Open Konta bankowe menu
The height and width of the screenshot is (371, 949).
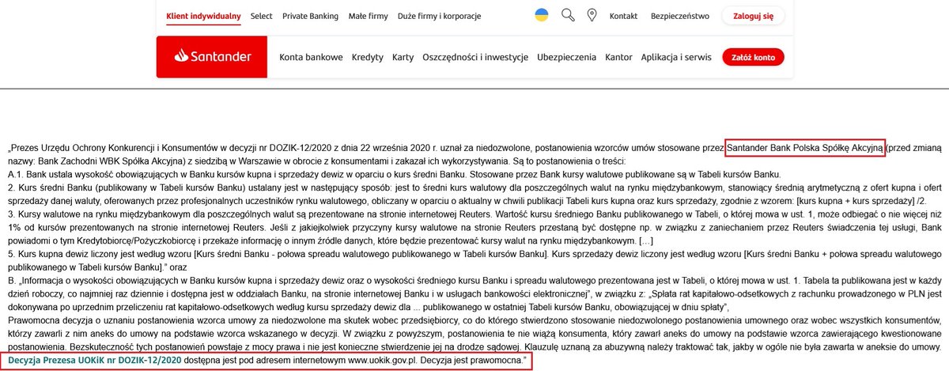[312, 57]
